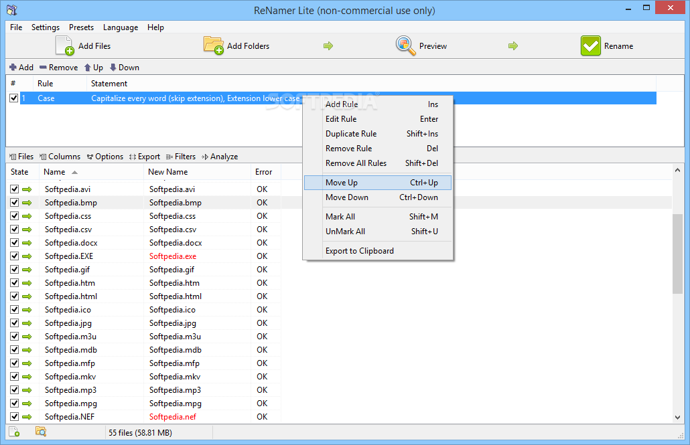Image resolution: width=690 pixels, height=445 pixels.
Task: Open the Analyze dropdown menu
Action: [x=220, y=157]
